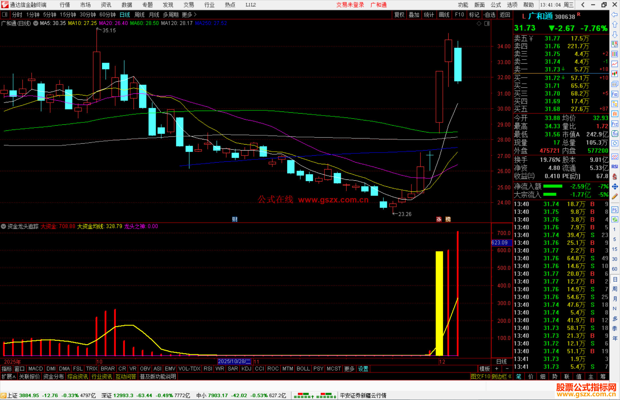
Task: Toggle the round icon beside 资金龙头追踪
Action: pos(3,226)
